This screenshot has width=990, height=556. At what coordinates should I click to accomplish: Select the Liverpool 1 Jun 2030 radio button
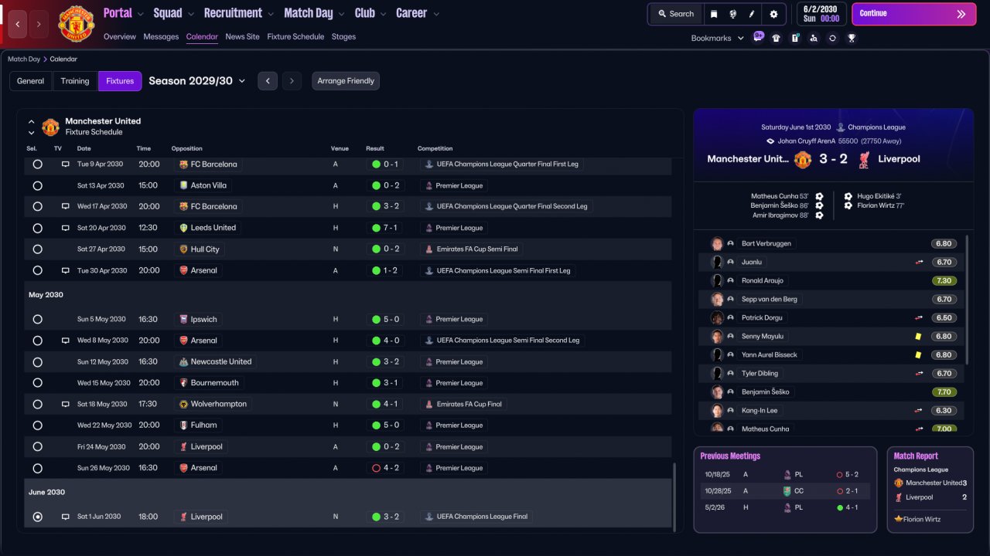tap(37, 517)
